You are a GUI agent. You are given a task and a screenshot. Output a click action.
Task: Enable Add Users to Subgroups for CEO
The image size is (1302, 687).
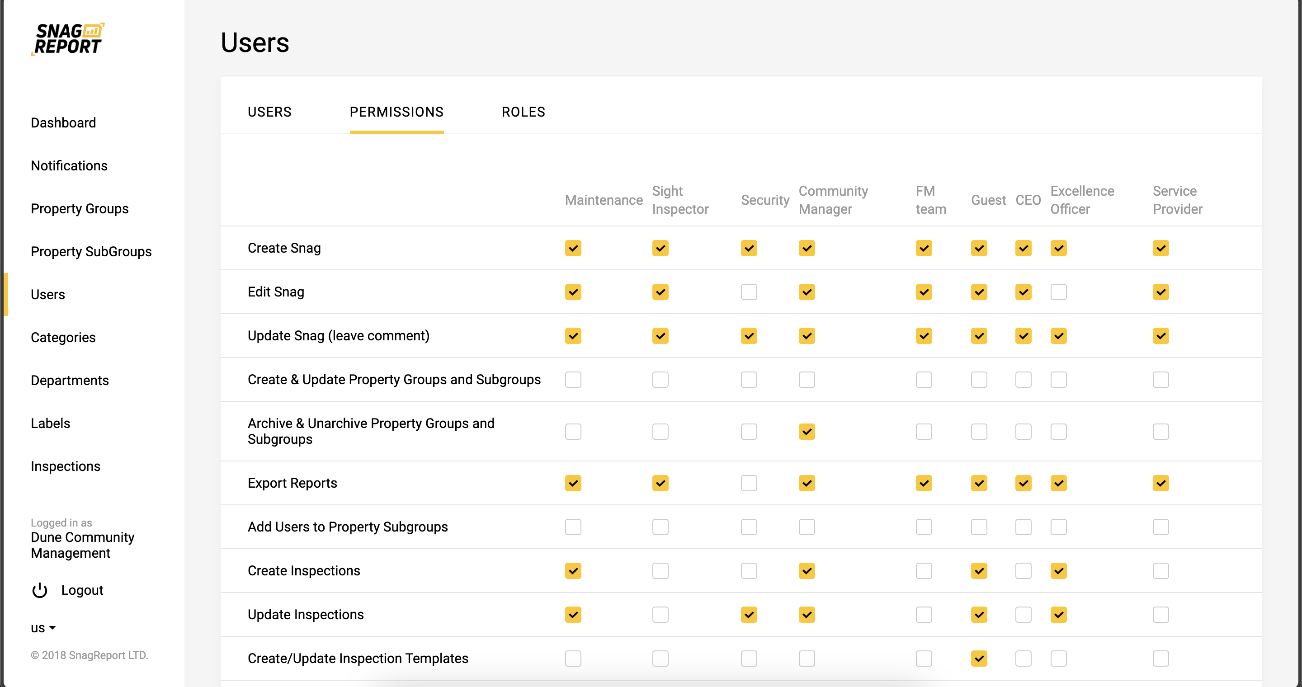[x=1023, y=527]
